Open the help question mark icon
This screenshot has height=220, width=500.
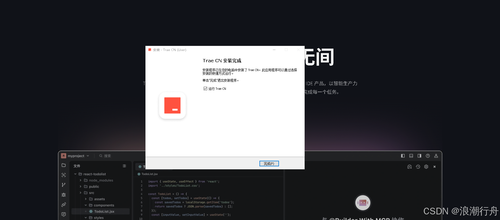click(x=428, y=156)
